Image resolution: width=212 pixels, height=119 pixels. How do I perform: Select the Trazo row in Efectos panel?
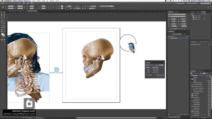click(155, 69)
